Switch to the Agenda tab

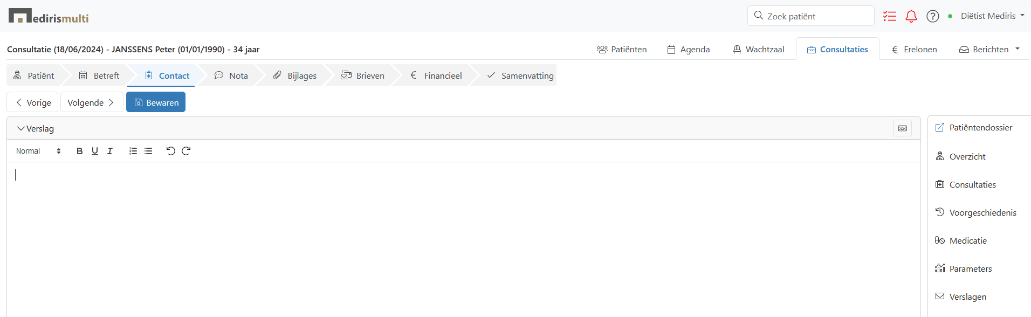tap(689, 50)
